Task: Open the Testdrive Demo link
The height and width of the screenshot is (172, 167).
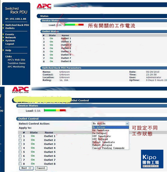Action: (16, 63)
